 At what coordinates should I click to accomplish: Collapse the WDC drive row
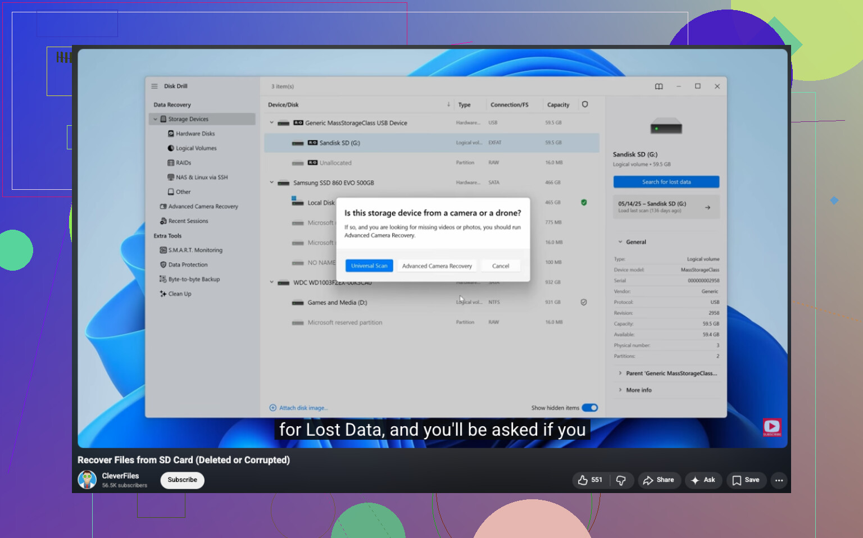[271, 282]
